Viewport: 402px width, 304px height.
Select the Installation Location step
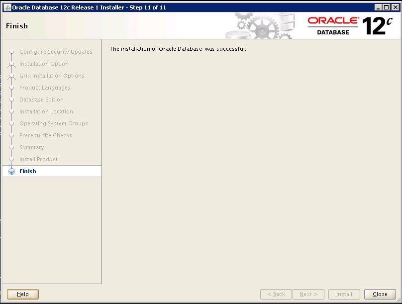click(x=46, y=111)
